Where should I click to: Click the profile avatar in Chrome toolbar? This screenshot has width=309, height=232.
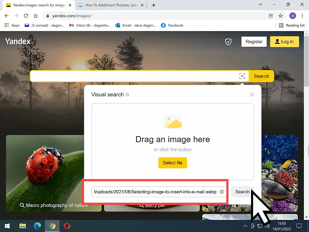(293, 16)
